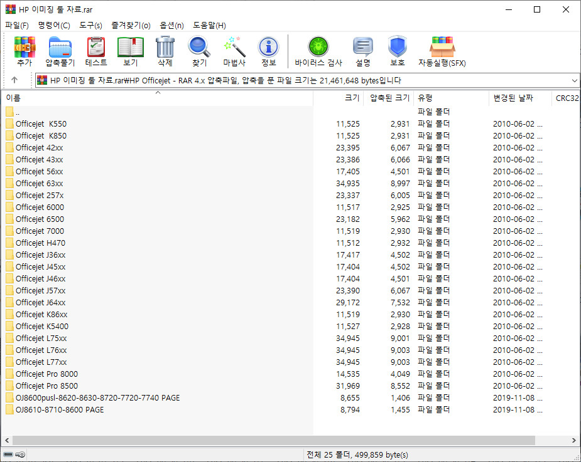
Task: Select the Officejet L76xx folder name
Action: pos(41,350)
